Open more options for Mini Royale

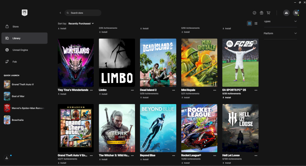(x=215, y=90)
